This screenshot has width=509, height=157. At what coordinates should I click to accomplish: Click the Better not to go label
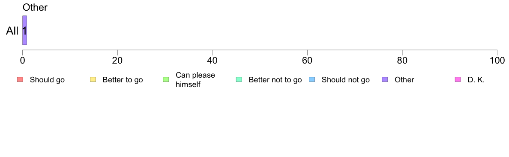[x=275, y=80]
